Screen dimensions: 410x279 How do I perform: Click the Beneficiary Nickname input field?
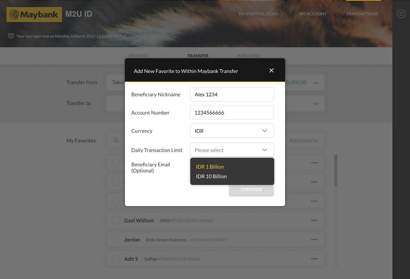(x=232, y=94)
